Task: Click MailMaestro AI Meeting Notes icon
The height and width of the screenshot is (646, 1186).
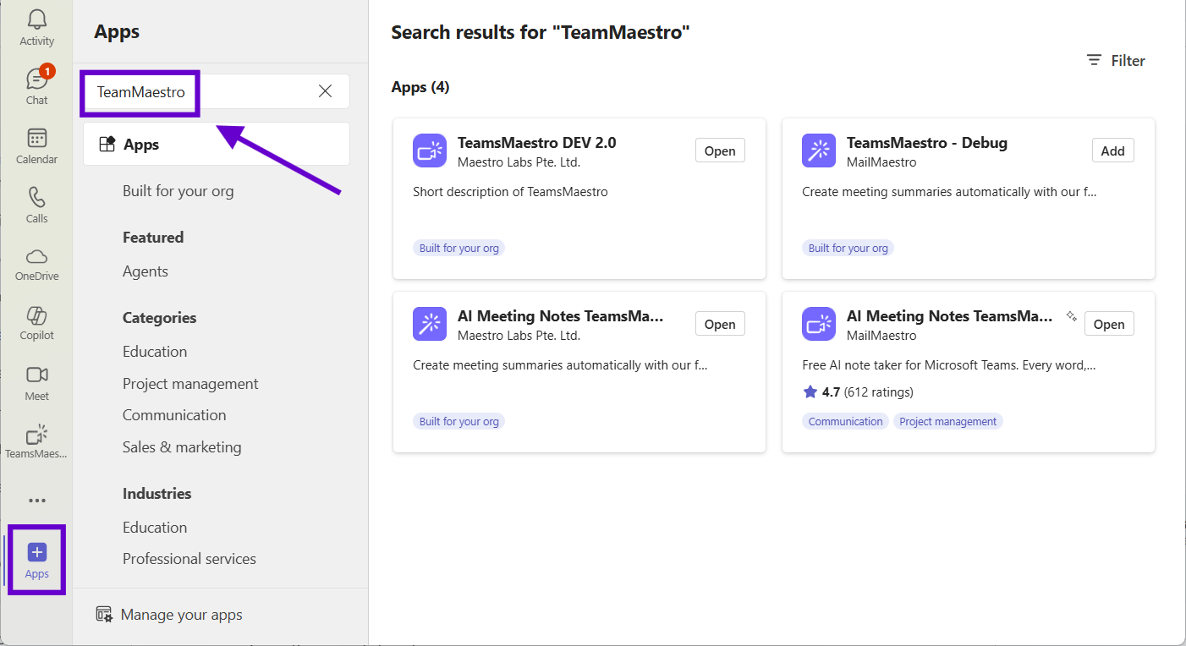Action: (819, 324)
